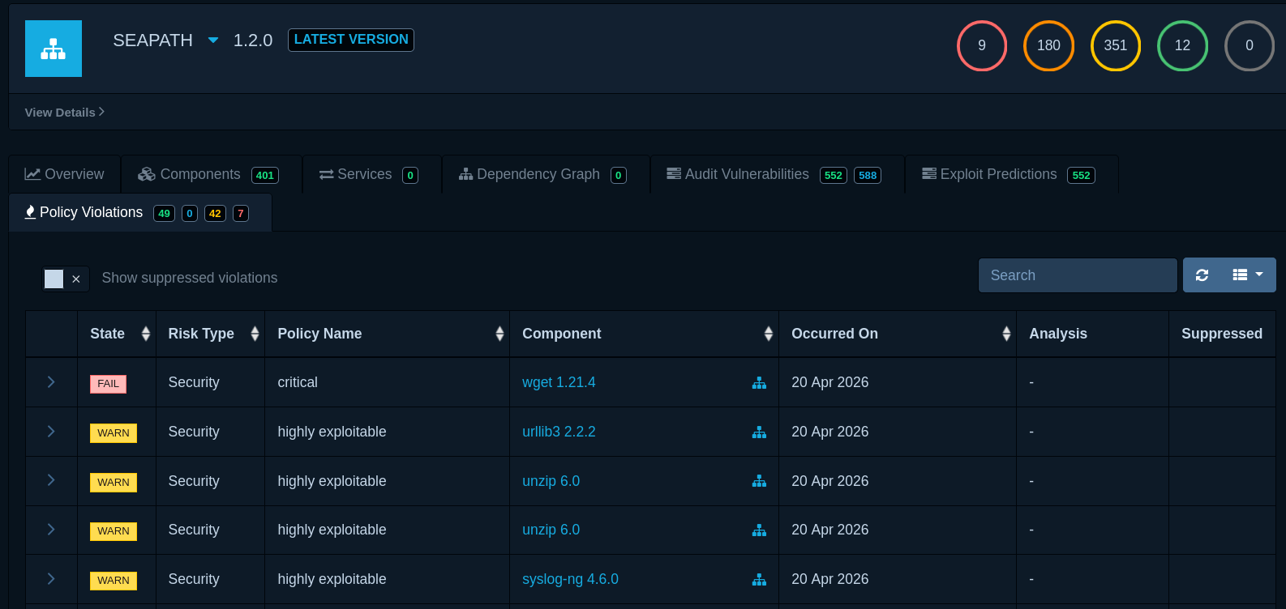
Task: Toggle Show suppressed violations switch
Action: coord(66,279)
